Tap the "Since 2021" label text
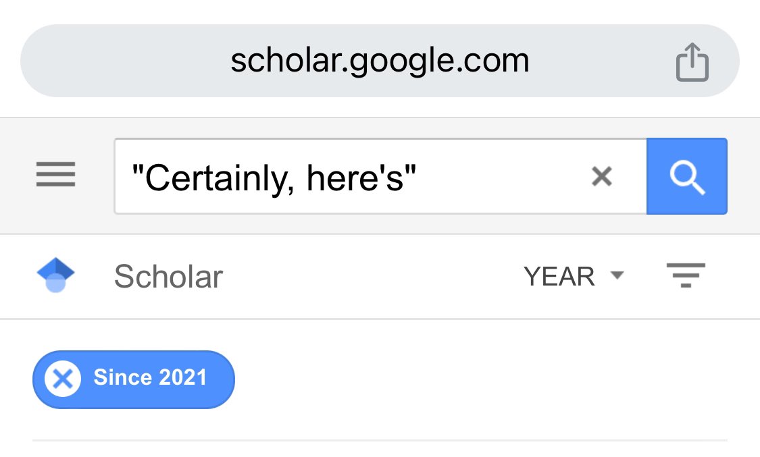 click(x=150, y=377)
